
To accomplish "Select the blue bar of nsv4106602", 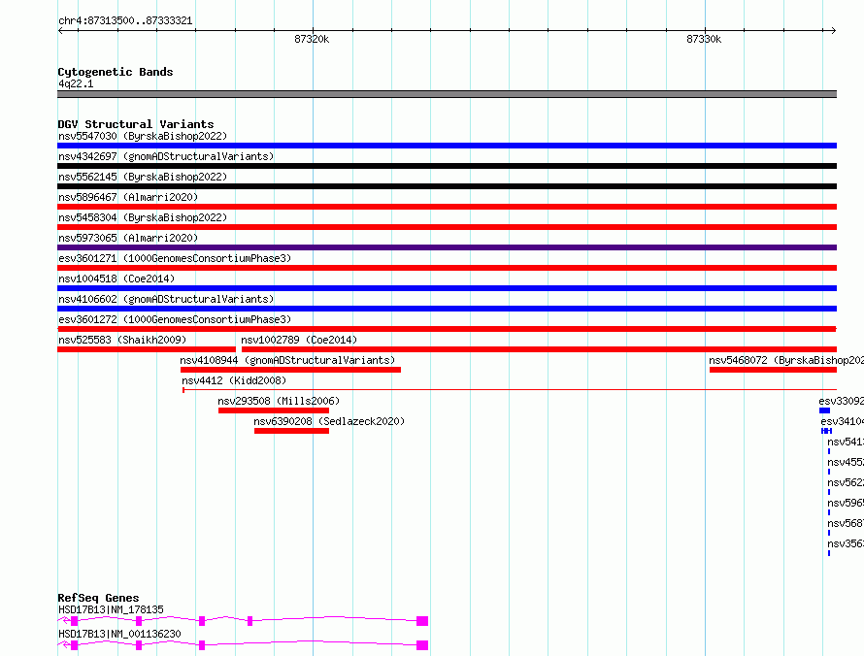I will click(447, 309).
